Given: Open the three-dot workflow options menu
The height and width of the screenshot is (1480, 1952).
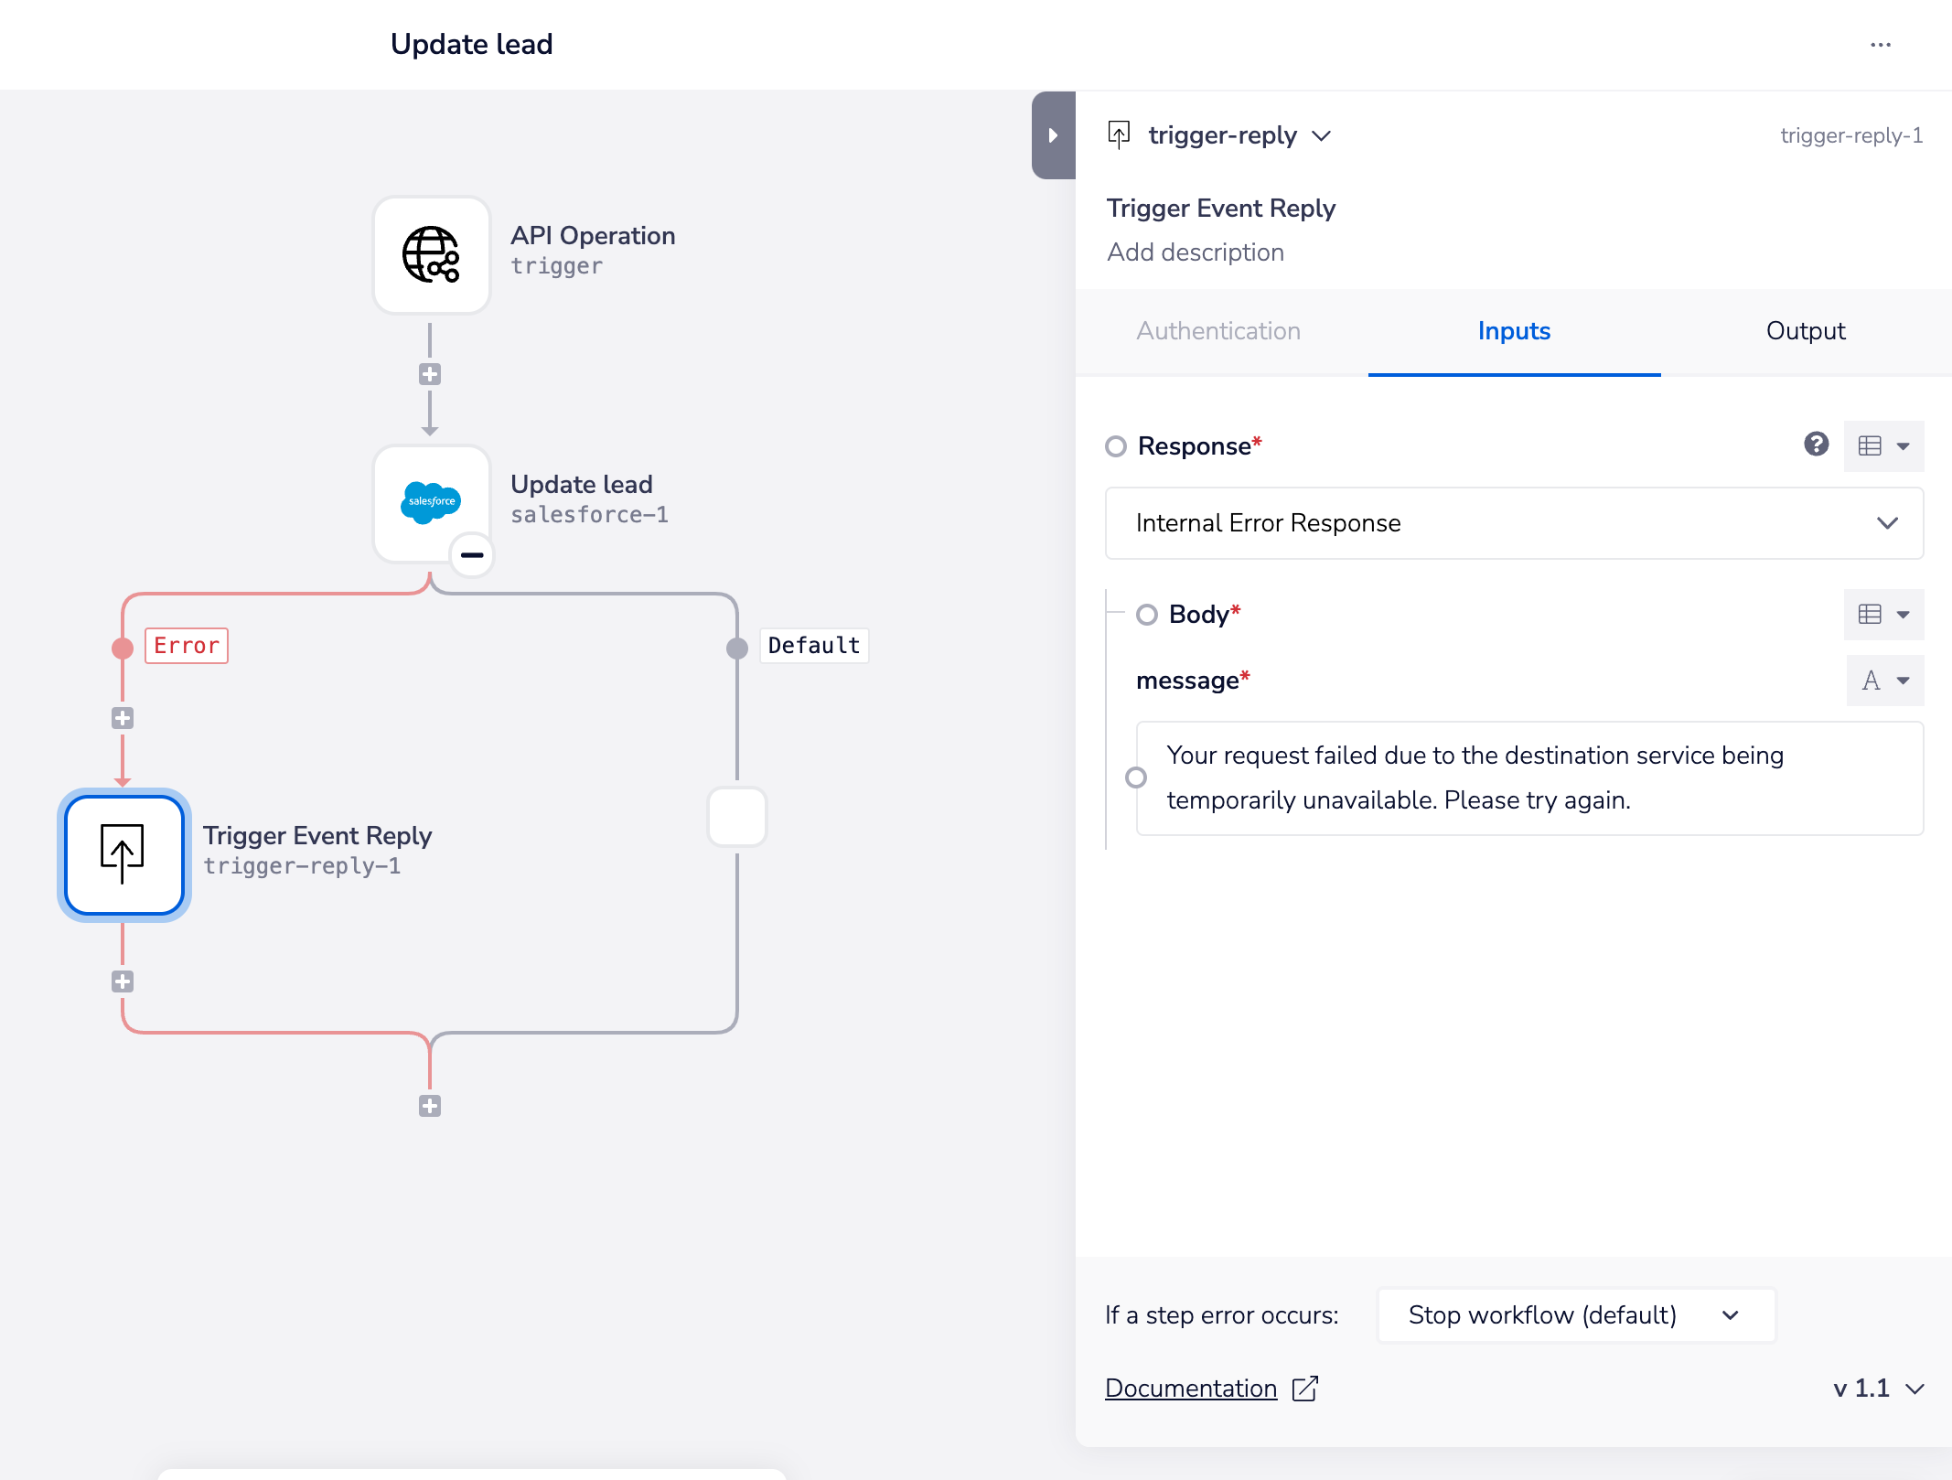Looking at the screenshot, I should pos(1880,45).
